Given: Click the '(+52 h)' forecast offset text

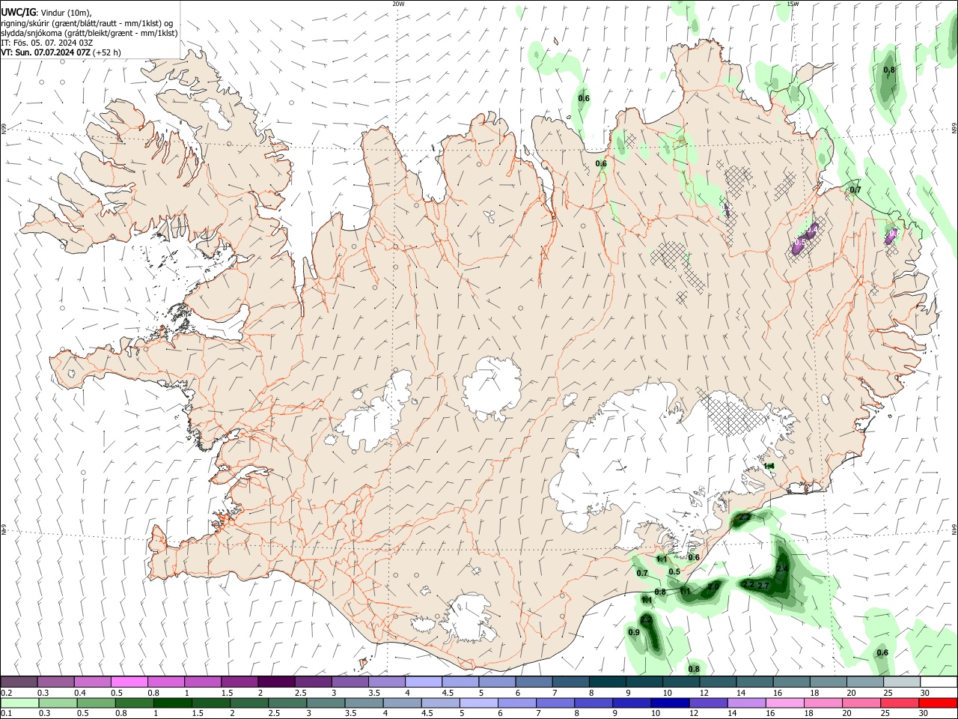Looking at the screenshot, I should click(x=107, y=52).
